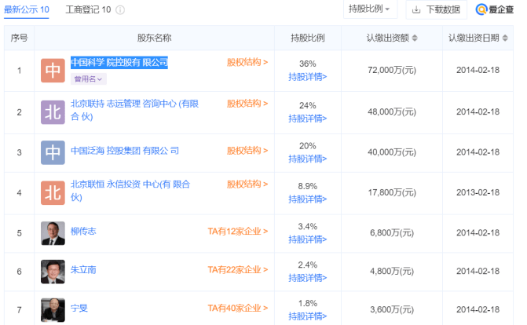Open 股权结构 for 北京联恒永信投资中心
The height and width of the screenshot is (325, 527).
tap(247, 184)
